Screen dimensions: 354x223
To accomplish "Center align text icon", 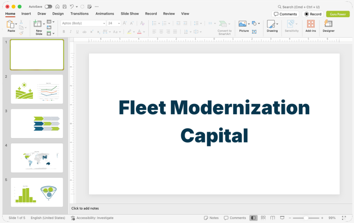I will pyautogui.click(x=161, y=31).
